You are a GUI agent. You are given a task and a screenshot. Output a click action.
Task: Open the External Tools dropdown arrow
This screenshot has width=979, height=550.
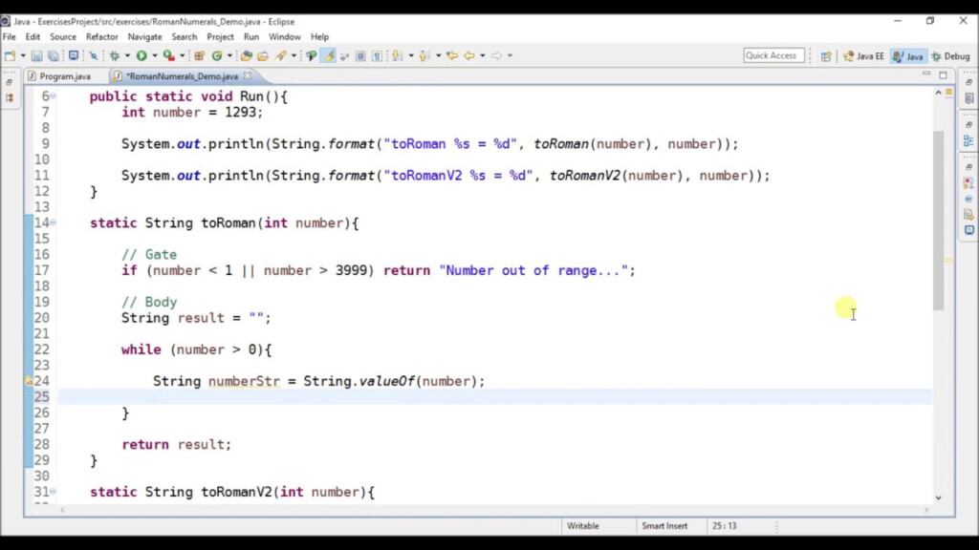(183, 56)
